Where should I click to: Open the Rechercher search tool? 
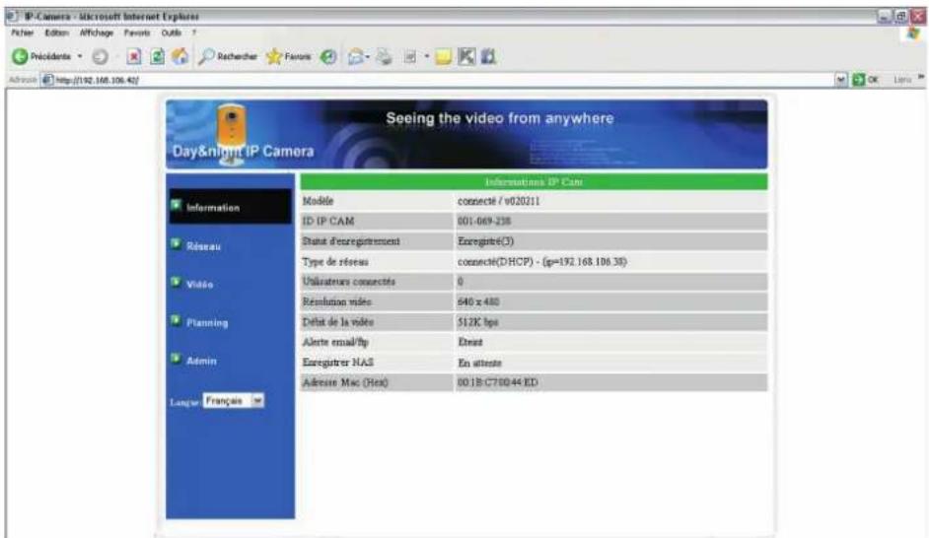coord(228,57)
